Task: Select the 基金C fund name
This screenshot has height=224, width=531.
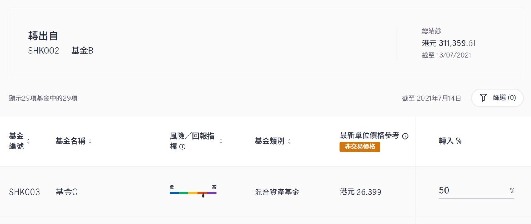Action: [x=66, y=192]
